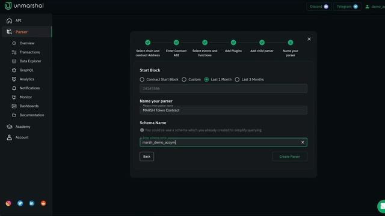Open the Dashboards menu item
This screenshot has width=385, height=216.
point(29,106)
